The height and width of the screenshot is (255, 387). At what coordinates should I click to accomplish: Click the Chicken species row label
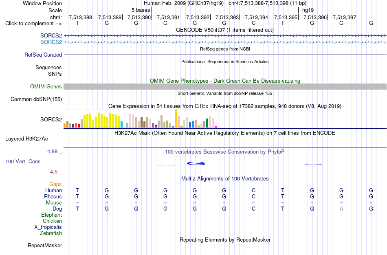52,221
